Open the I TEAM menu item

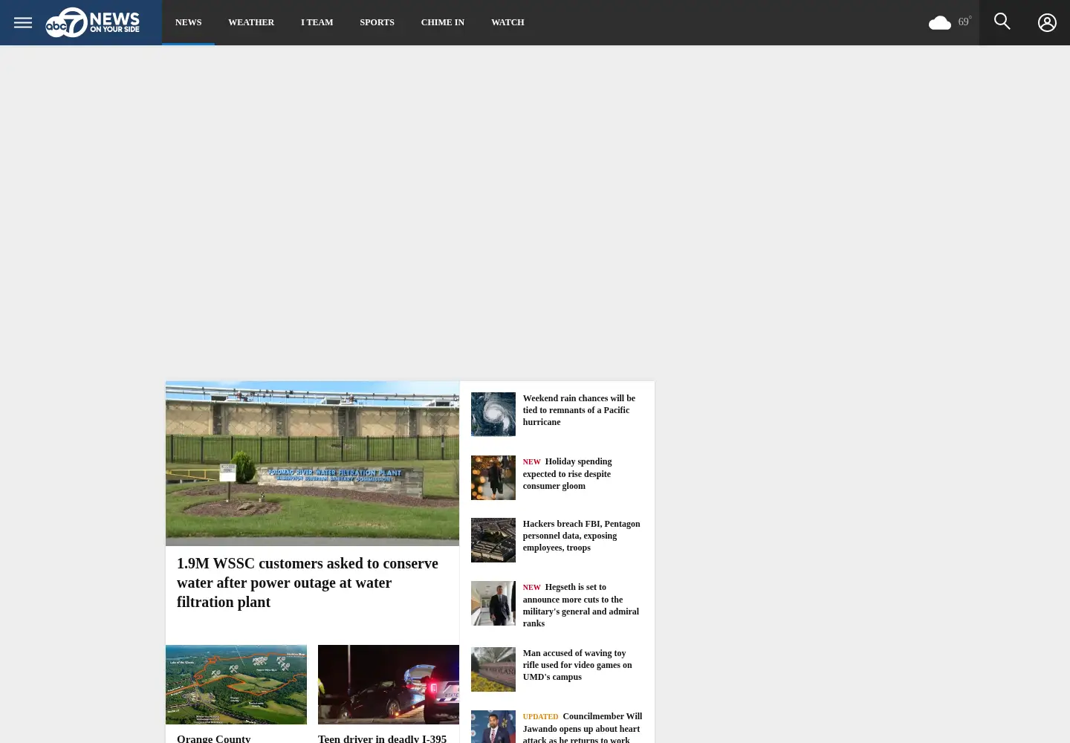pos(317,22)
